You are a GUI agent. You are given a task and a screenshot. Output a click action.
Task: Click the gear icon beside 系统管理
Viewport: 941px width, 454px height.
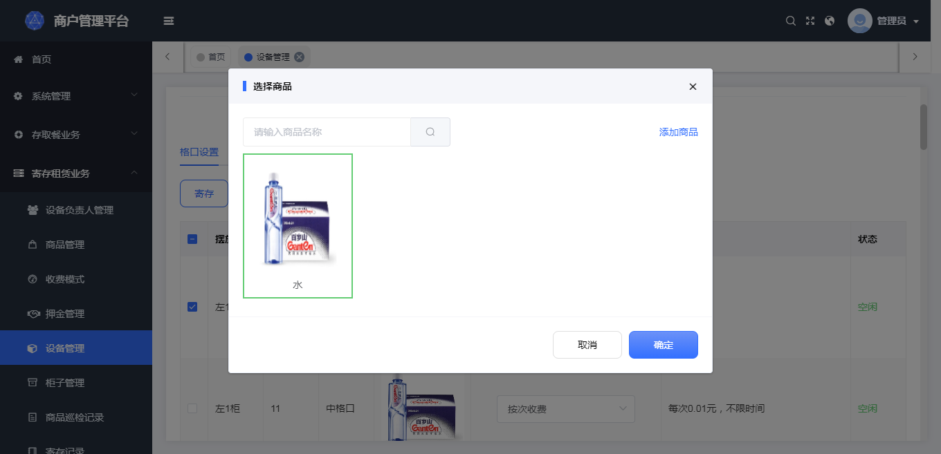click(19, 96)
